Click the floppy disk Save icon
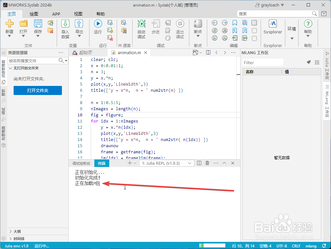Screen dimensions: 331x249 tap(38, 23)
